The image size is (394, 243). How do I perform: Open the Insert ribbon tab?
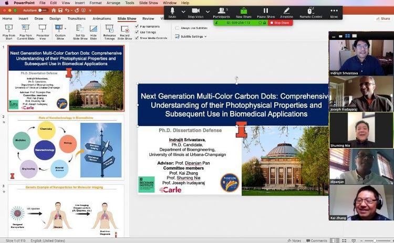click(23, 18)
